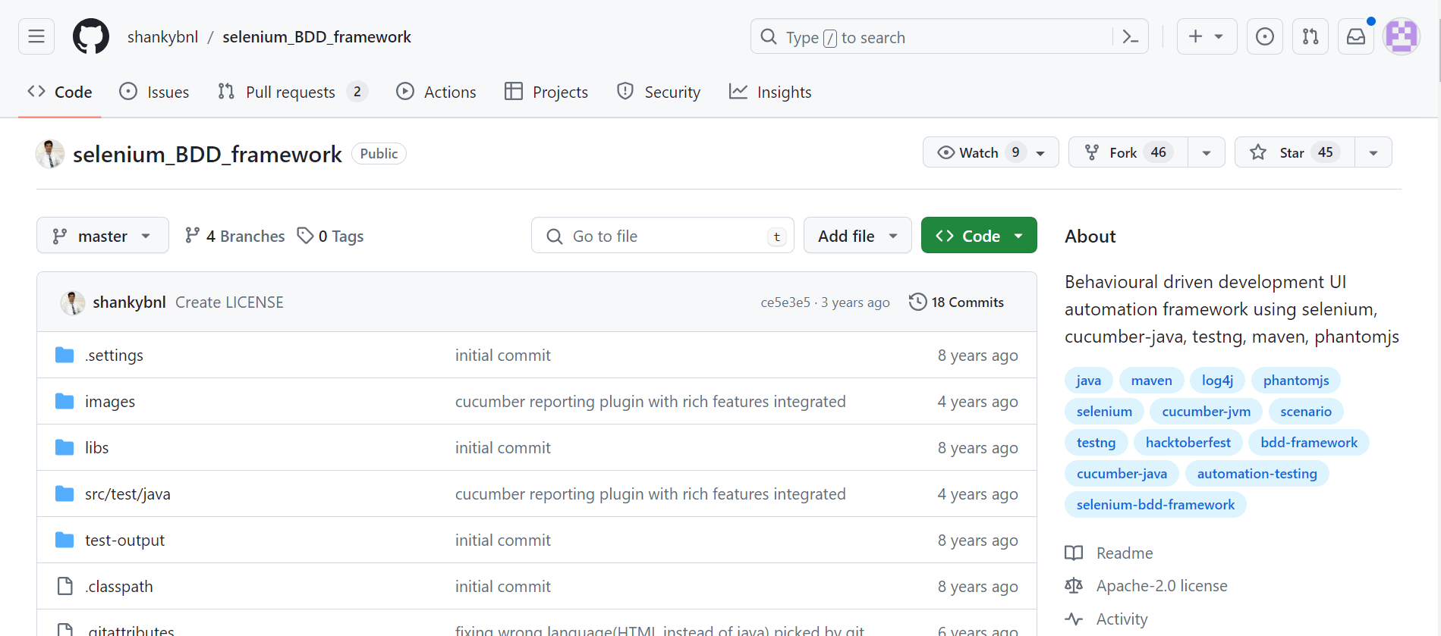The height and width of the screenshot is (636, 1441).
Task: Switch to the Insights tab
Action: tap(770, 92)
